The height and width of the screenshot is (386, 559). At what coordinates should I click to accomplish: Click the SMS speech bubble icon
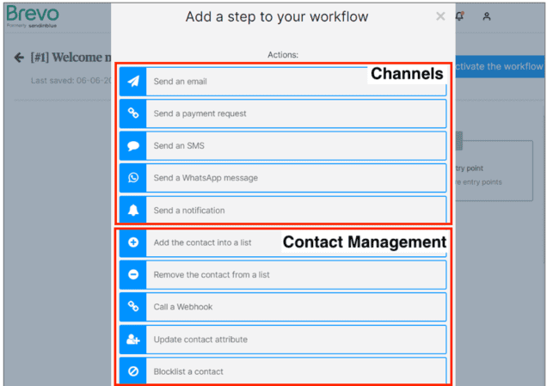click(x=133, y=146)
